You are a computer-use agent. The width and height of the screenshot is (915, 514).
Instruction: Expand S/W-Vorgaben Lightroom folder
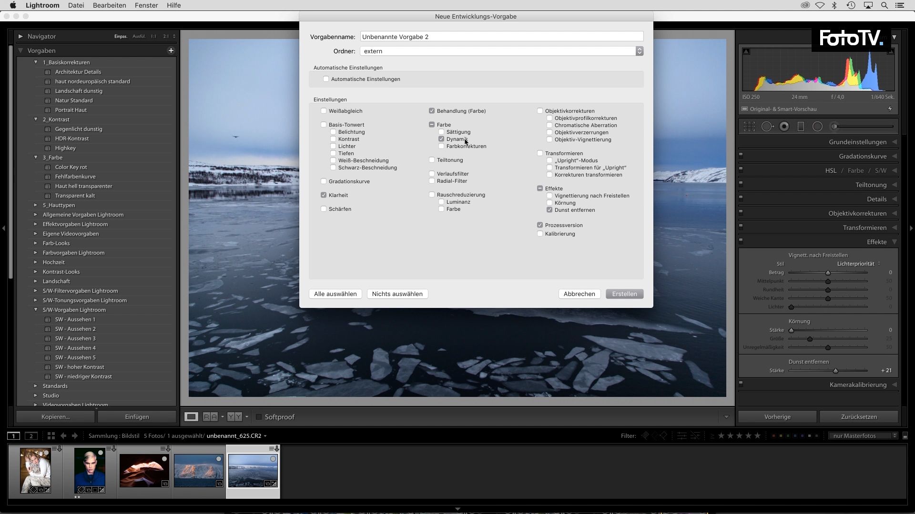[36, 309]
